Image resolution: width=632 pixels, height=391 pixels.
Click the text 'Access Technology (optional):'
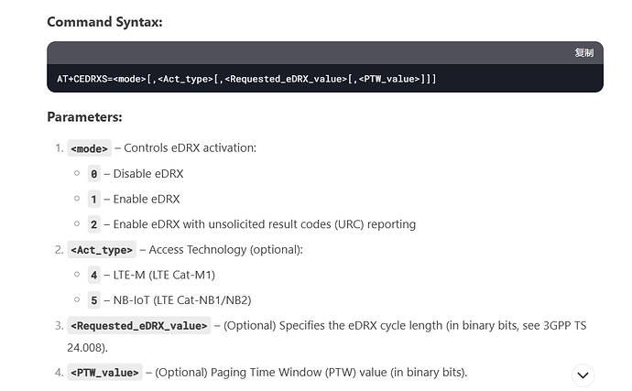pos(225,249)
